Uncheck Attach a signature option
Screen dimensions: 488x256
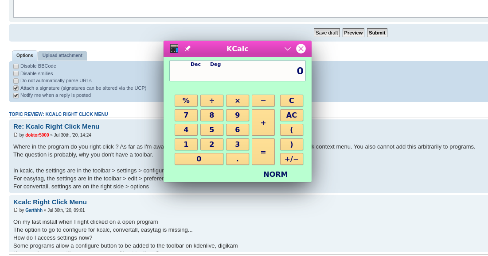16,88
